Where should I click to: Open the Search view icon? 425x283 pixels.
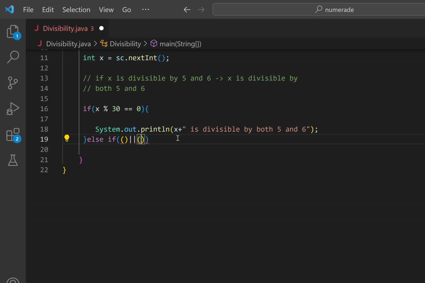click(13, 57)
